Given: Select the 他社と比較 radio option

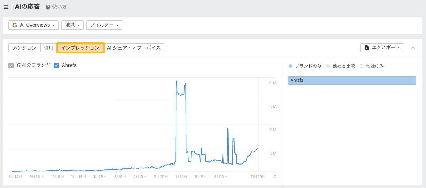Looking at the screenshot, I should [x=328, y=66].
